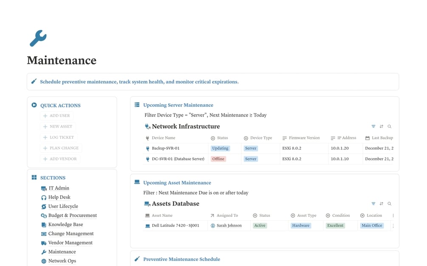This screenshot has height=266, width=427.
Task: Open search in Network Infrastructure table
Action: [x=389, y=127]
